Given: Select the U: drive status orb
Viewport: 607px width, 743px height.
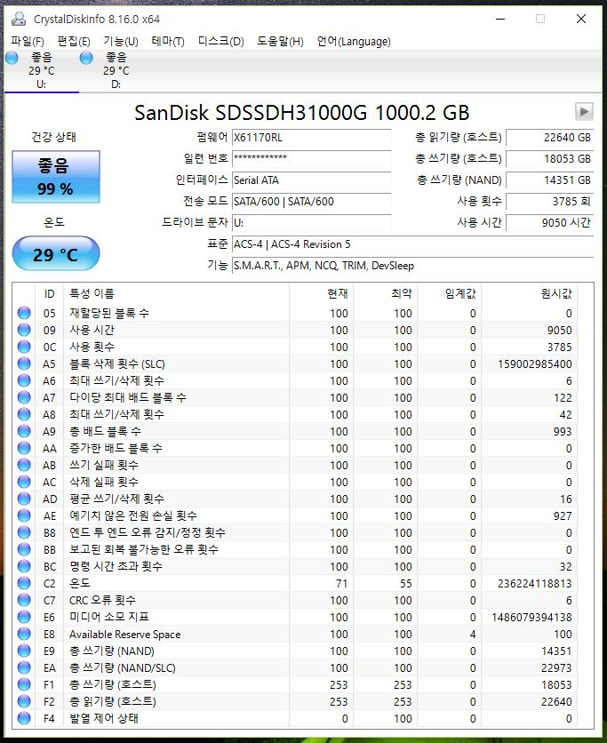Looking at the screenshot, I should 12,58.
